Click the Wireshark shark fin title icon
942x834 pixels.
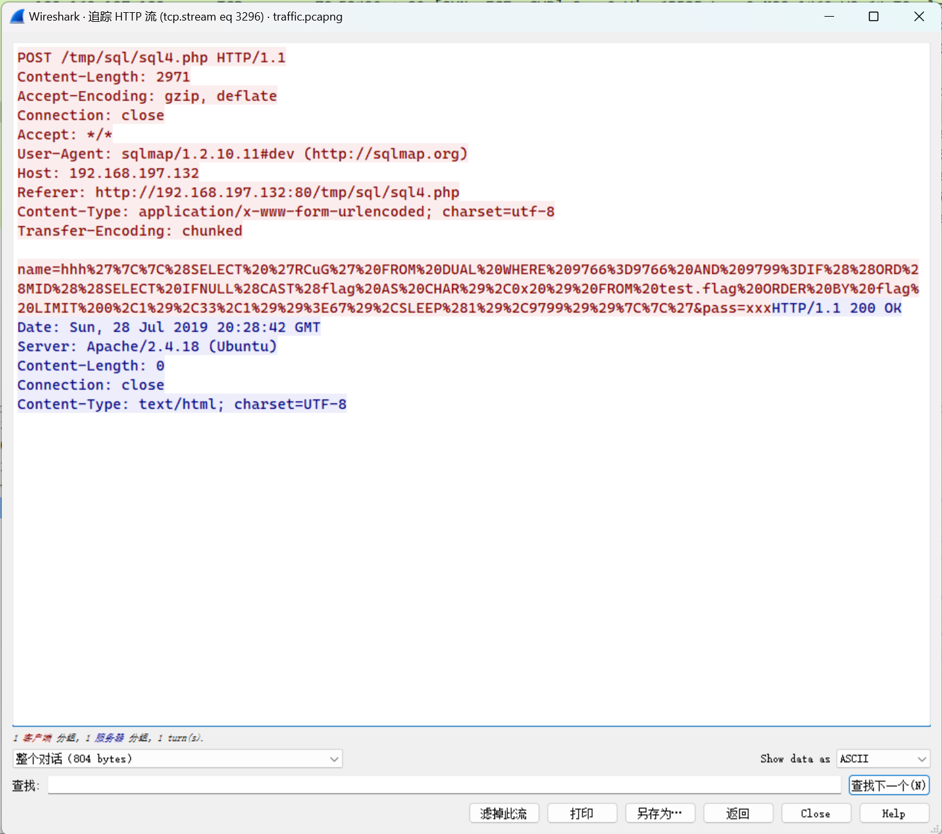17,17
